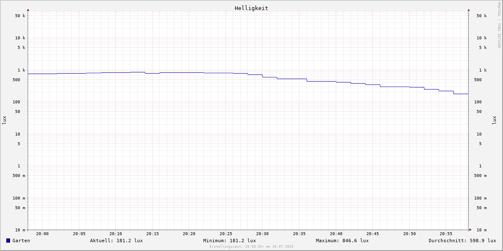Click the blue Garten legend color swatch
Screen dimensions: 503x251
pos(8,241)
